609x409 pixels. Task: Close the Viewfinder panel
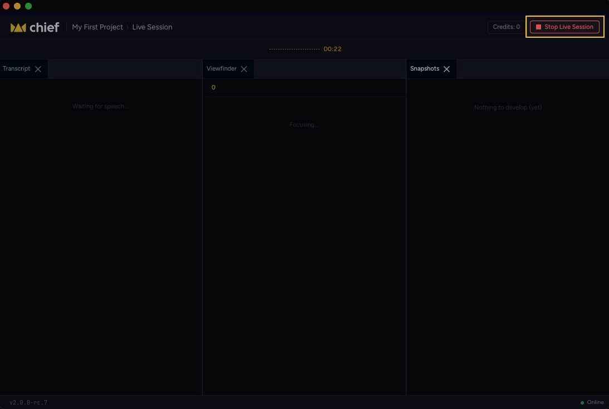pyautogui.click(x=244, y=69)
